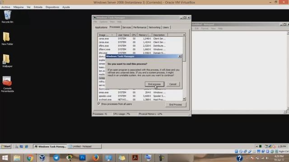Select the dfsrs.exe process row
Viewport: 289px width, 162px height.
click(x=140, y=46)
